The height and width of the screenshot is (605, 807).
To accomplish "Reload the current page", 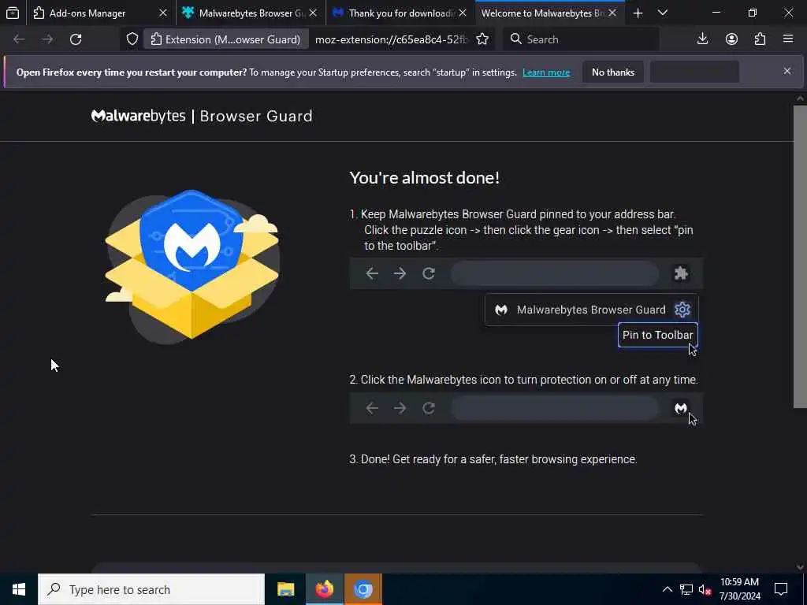I will tap(76, 39).
